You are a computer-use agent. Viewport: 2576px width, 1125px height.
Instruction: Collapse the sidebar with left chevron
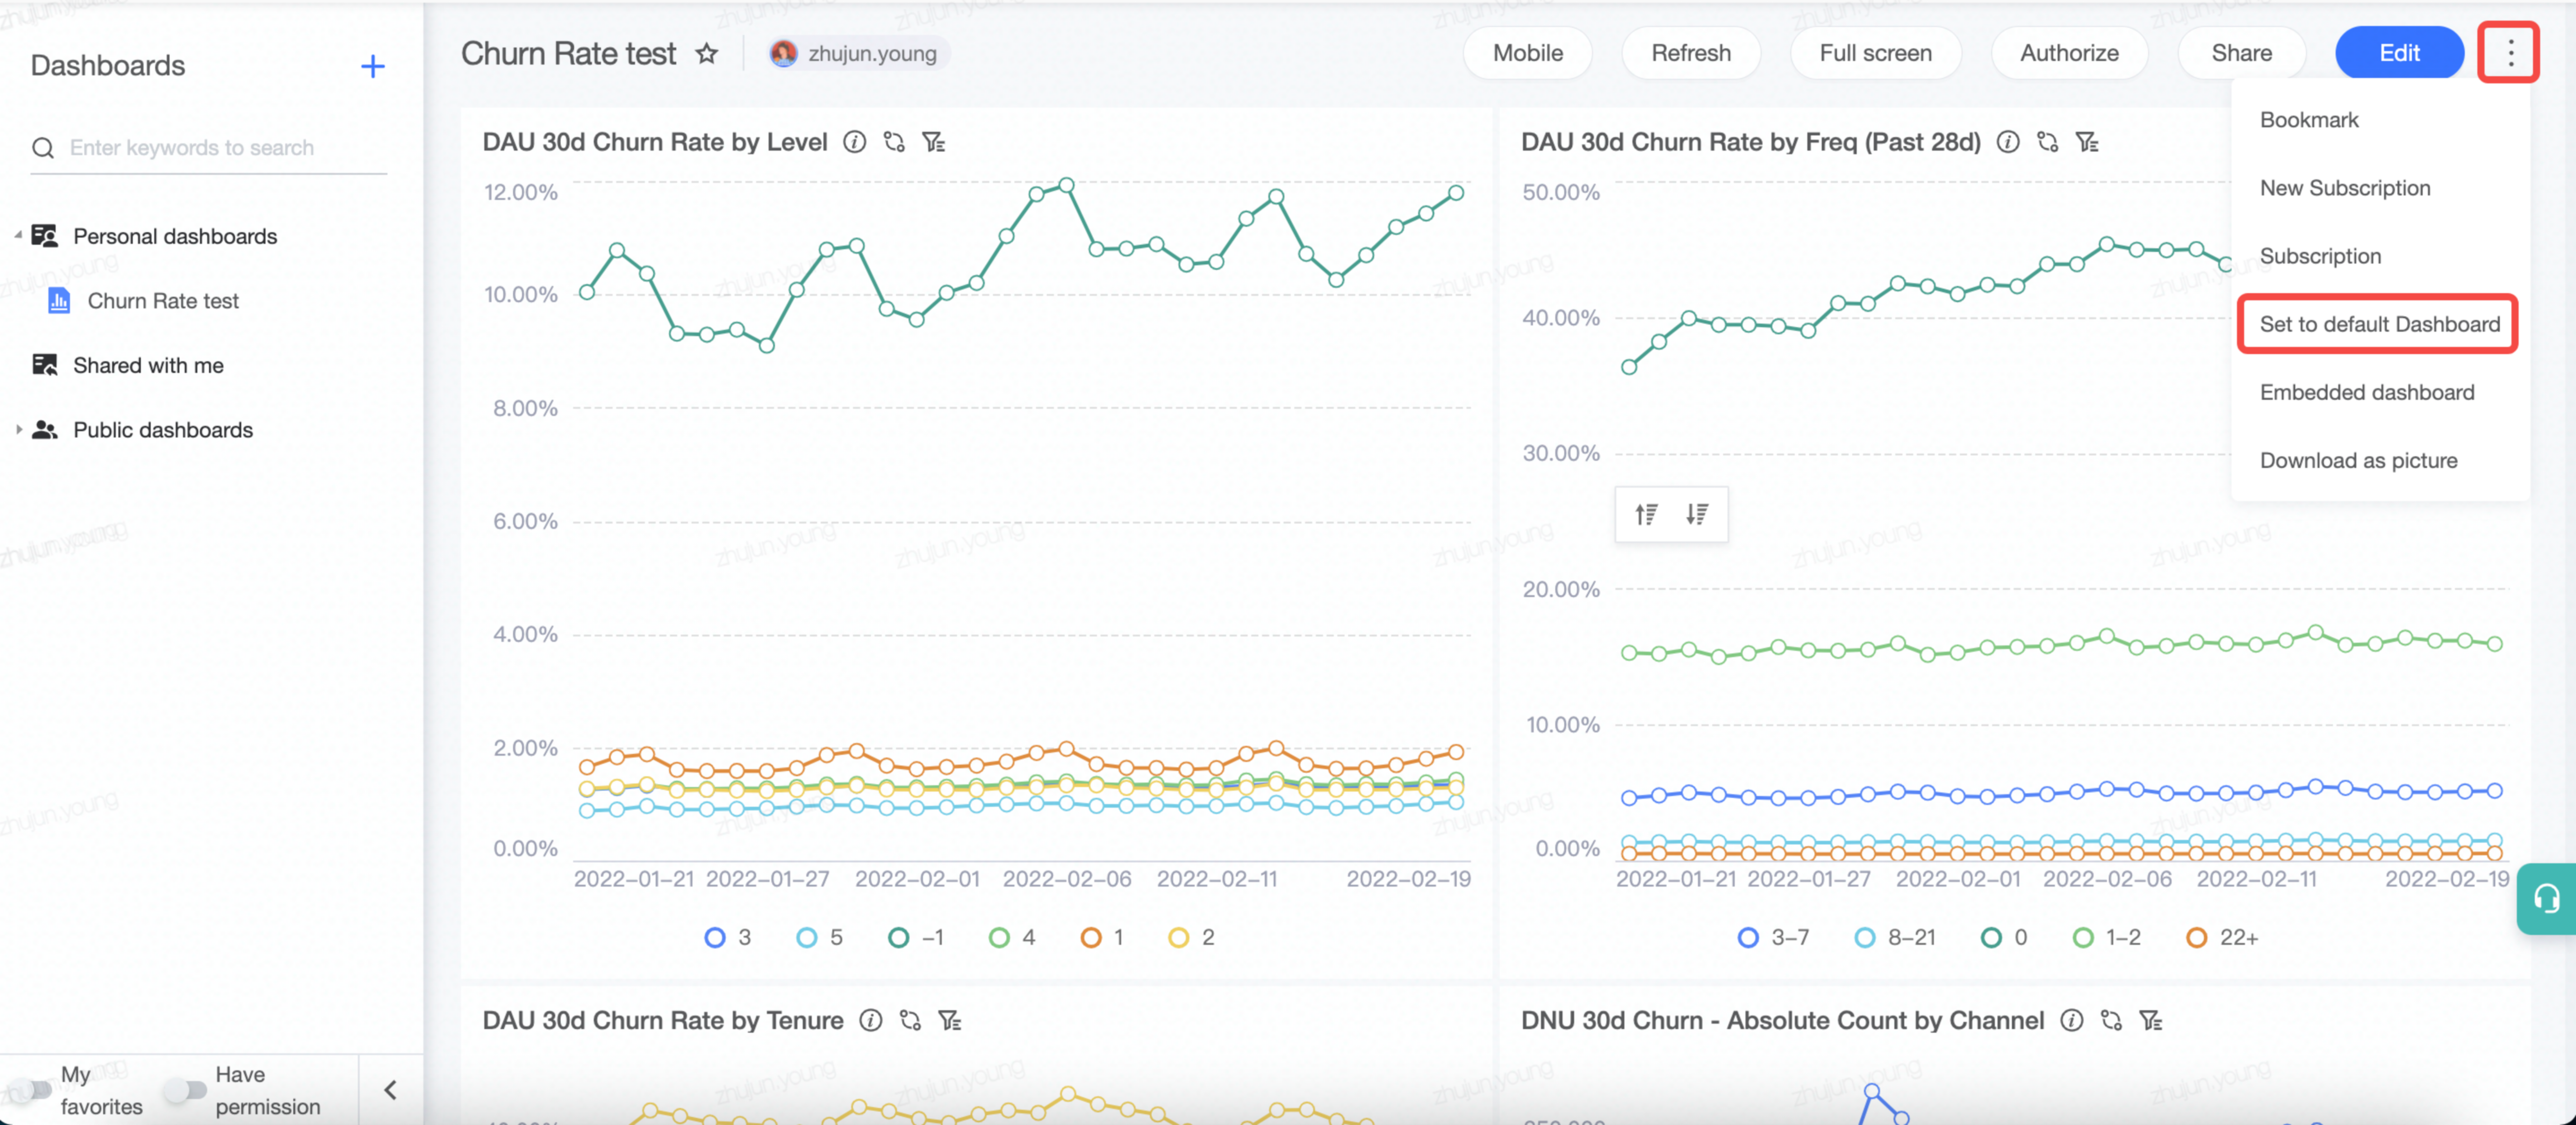[x=390, y=1090]
